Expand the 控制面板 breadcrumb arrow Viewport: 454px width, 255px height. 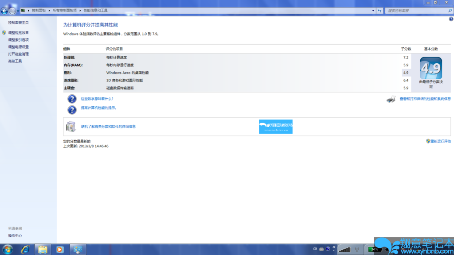click(49, 11)
